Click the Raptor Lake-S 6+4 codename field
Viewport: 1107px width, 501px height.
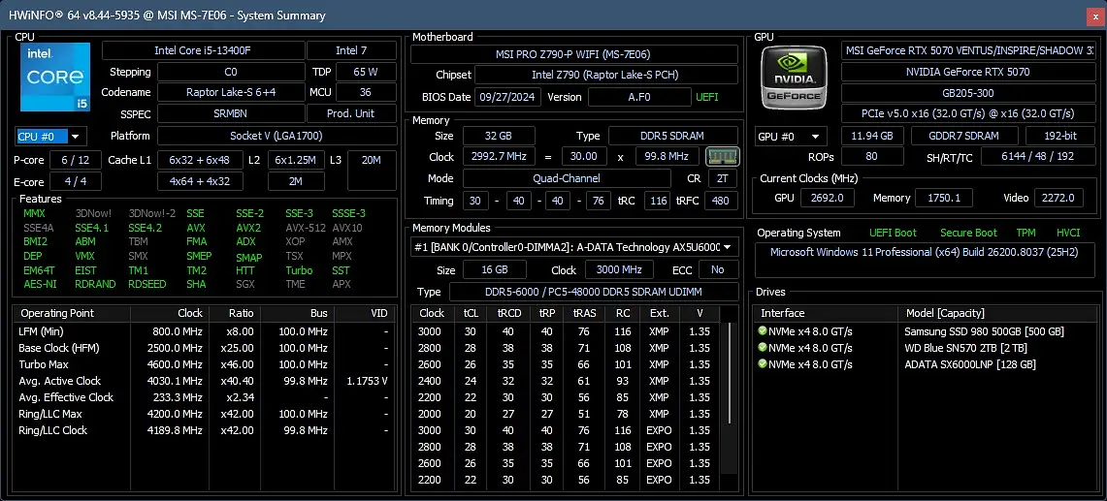pos(231,92)
